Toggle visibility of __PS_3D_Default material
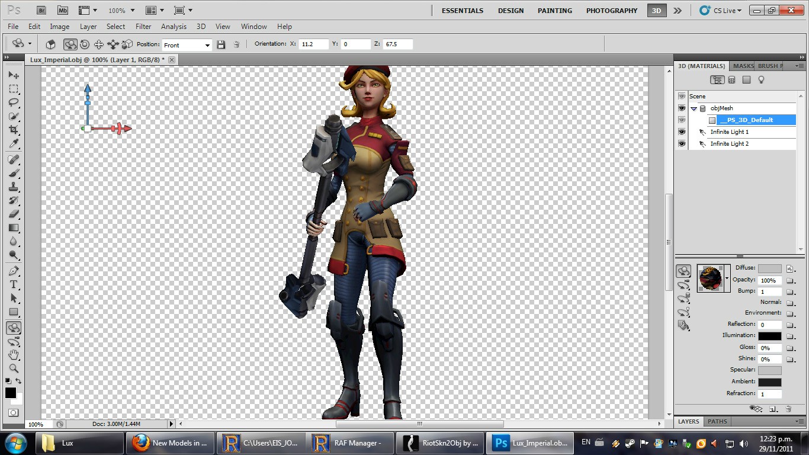This screenshot has width=809, height=455. click(682, 120)
